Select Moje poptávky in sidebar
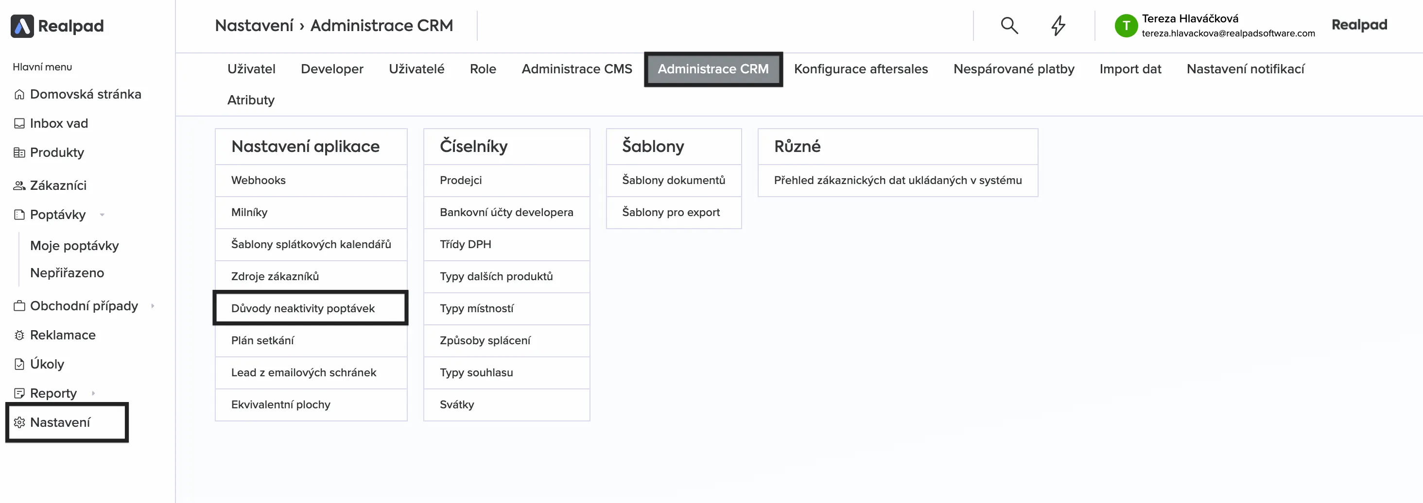1423x503 pixels. (74, 246)
